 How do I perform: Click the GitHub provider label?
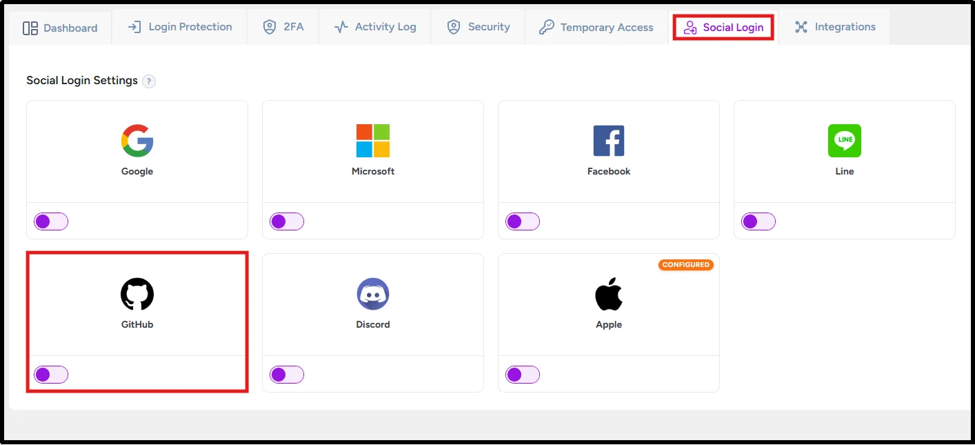[137, 324]
